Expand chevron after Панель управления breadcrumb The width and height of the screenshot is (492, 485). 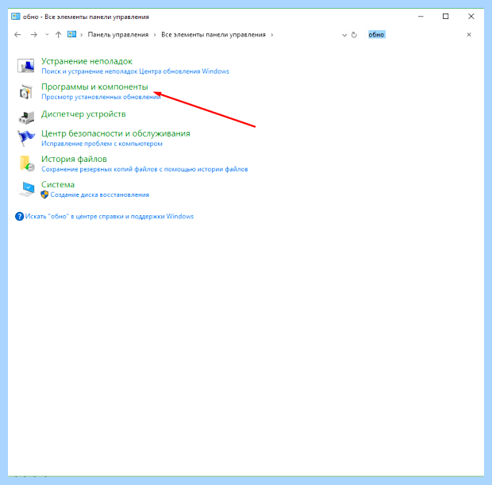[155, 35]
